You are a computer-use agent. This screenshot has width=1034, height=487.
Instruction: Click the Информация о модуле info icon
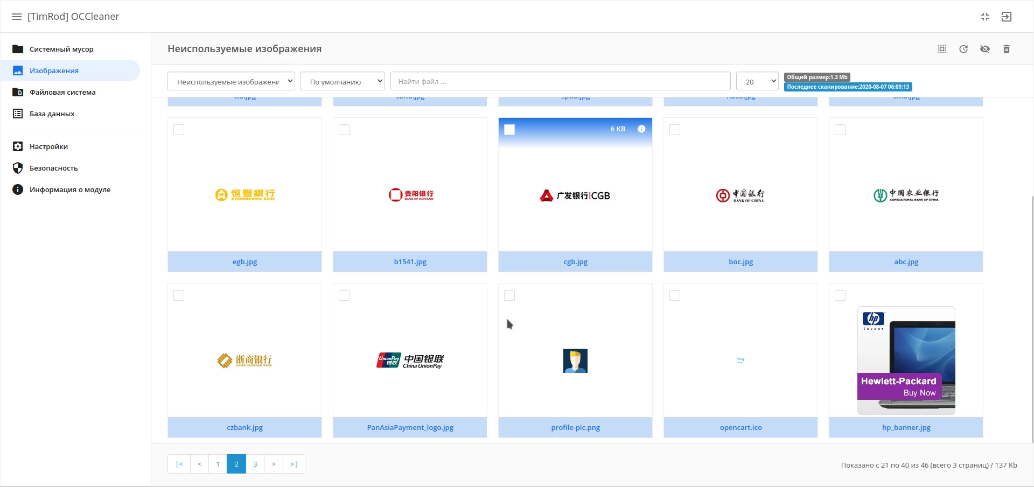[x=18, y=189]
